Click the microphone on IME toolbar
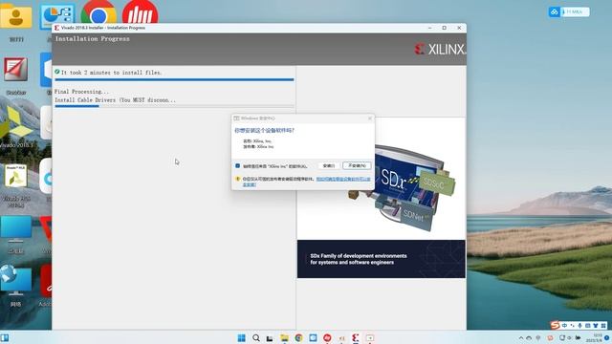 [580, 325]
